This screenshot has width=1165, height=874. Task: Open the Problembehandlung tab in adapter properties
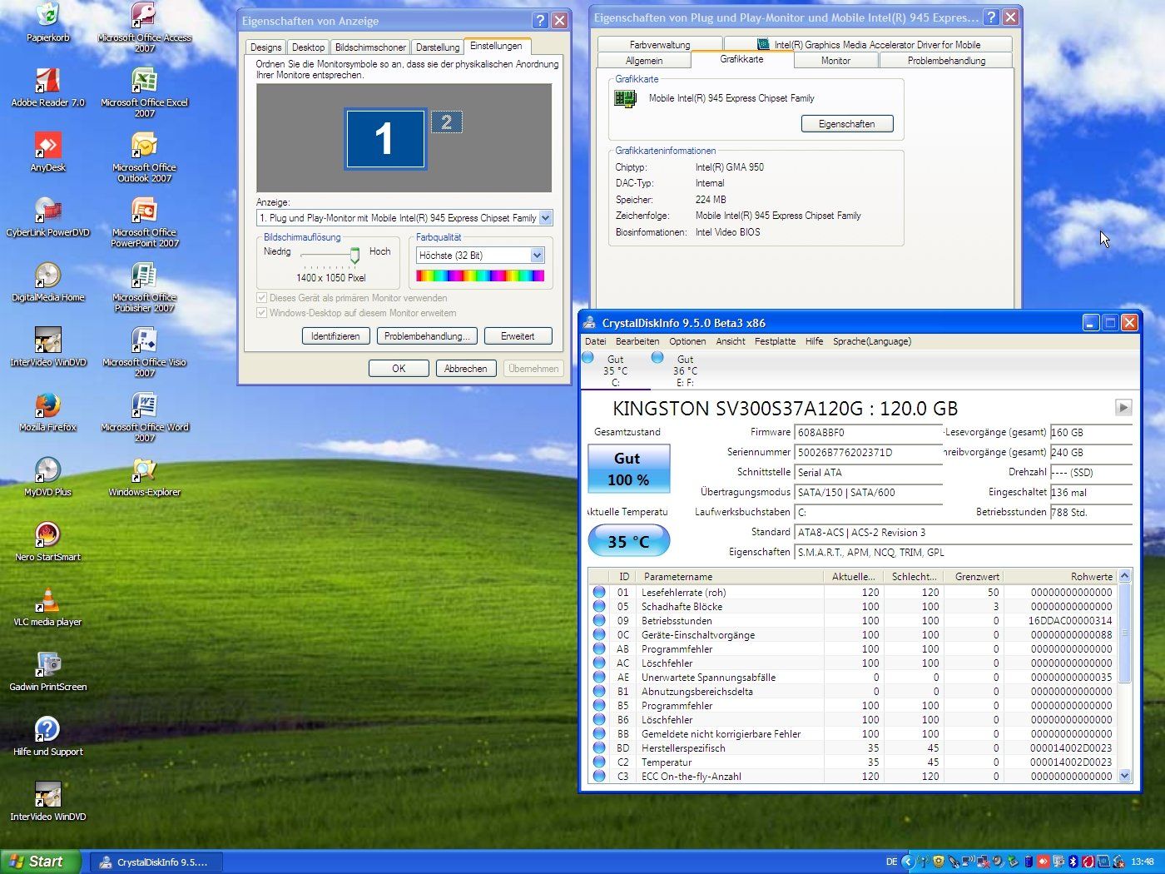click(946, 61)
